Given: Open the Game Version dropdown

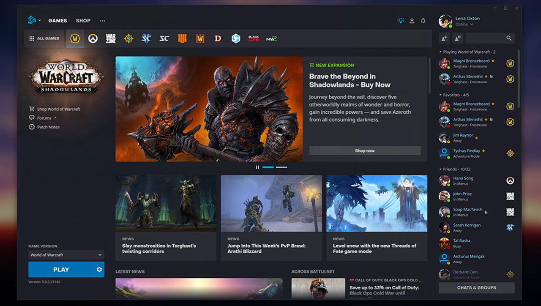Looking at the screenshot, I should click(66, 255).
